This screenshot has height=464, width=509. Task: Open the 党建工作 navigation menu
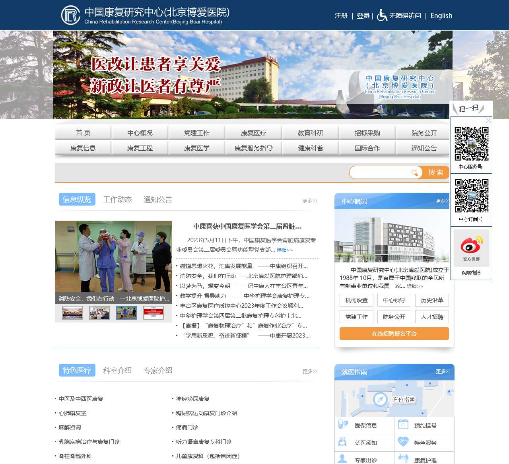[x=197, y=133]
